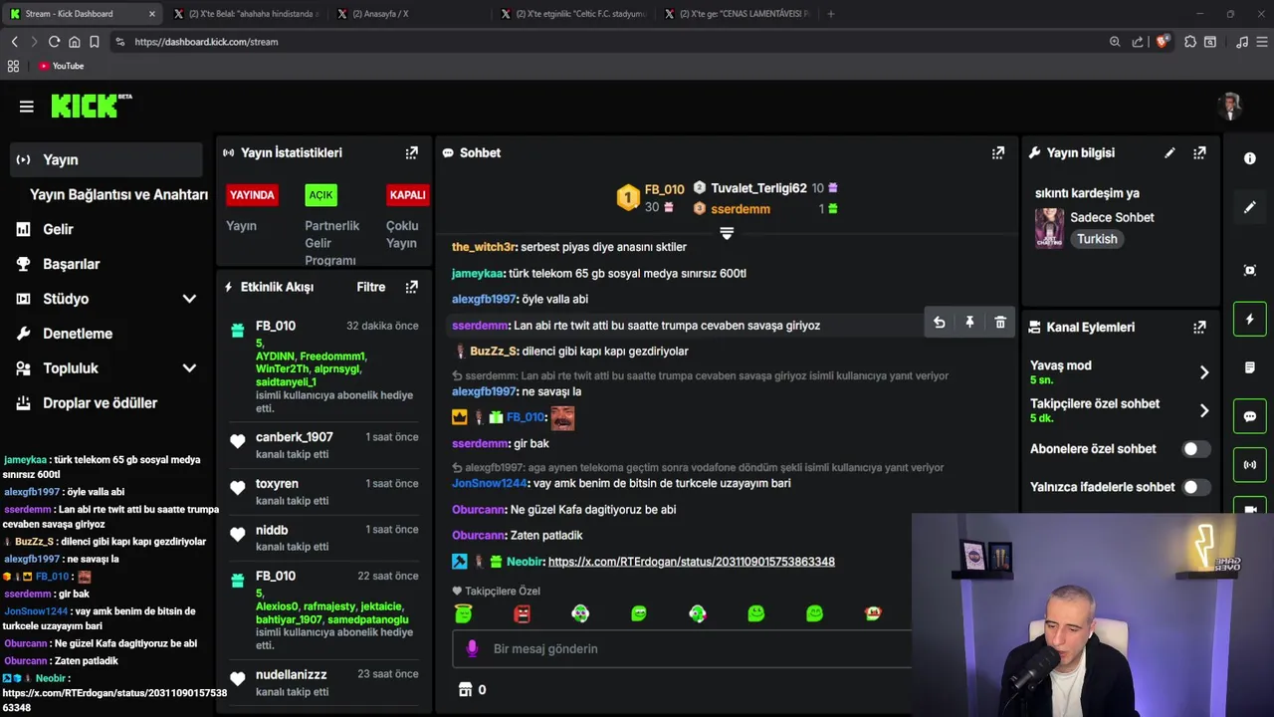This screenshot has width=1274, height=717.
Task: Toggle Yalnızca ifadelerle sohbet switch
Action: (x=1195, y=487)
